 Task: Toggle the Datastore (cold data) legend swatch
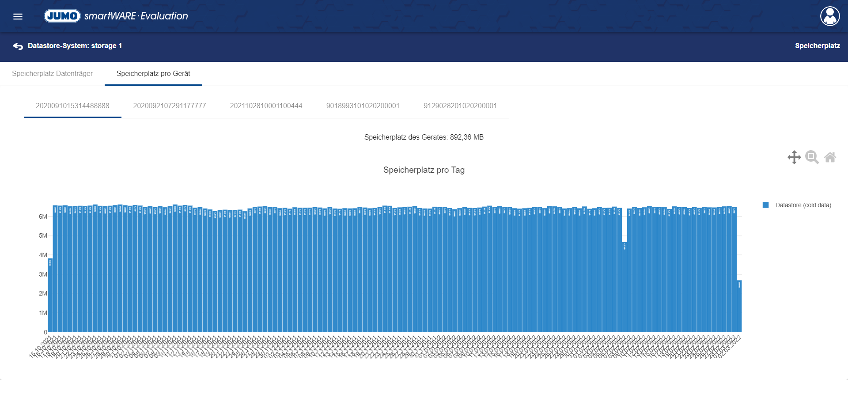(766, 205)
